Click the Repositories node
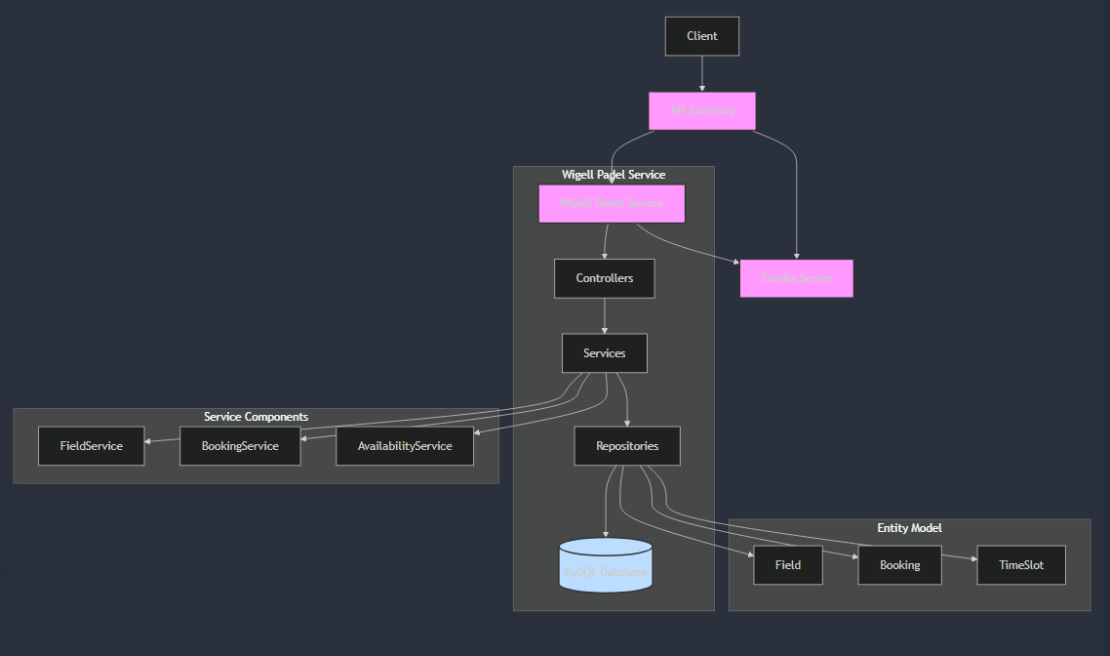Screen dimensions: 1110x656 tap(626, 446)
